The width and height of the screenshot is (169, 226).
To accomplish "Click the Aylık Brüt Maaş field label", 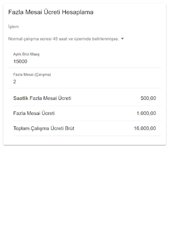I will pos(26,54).
